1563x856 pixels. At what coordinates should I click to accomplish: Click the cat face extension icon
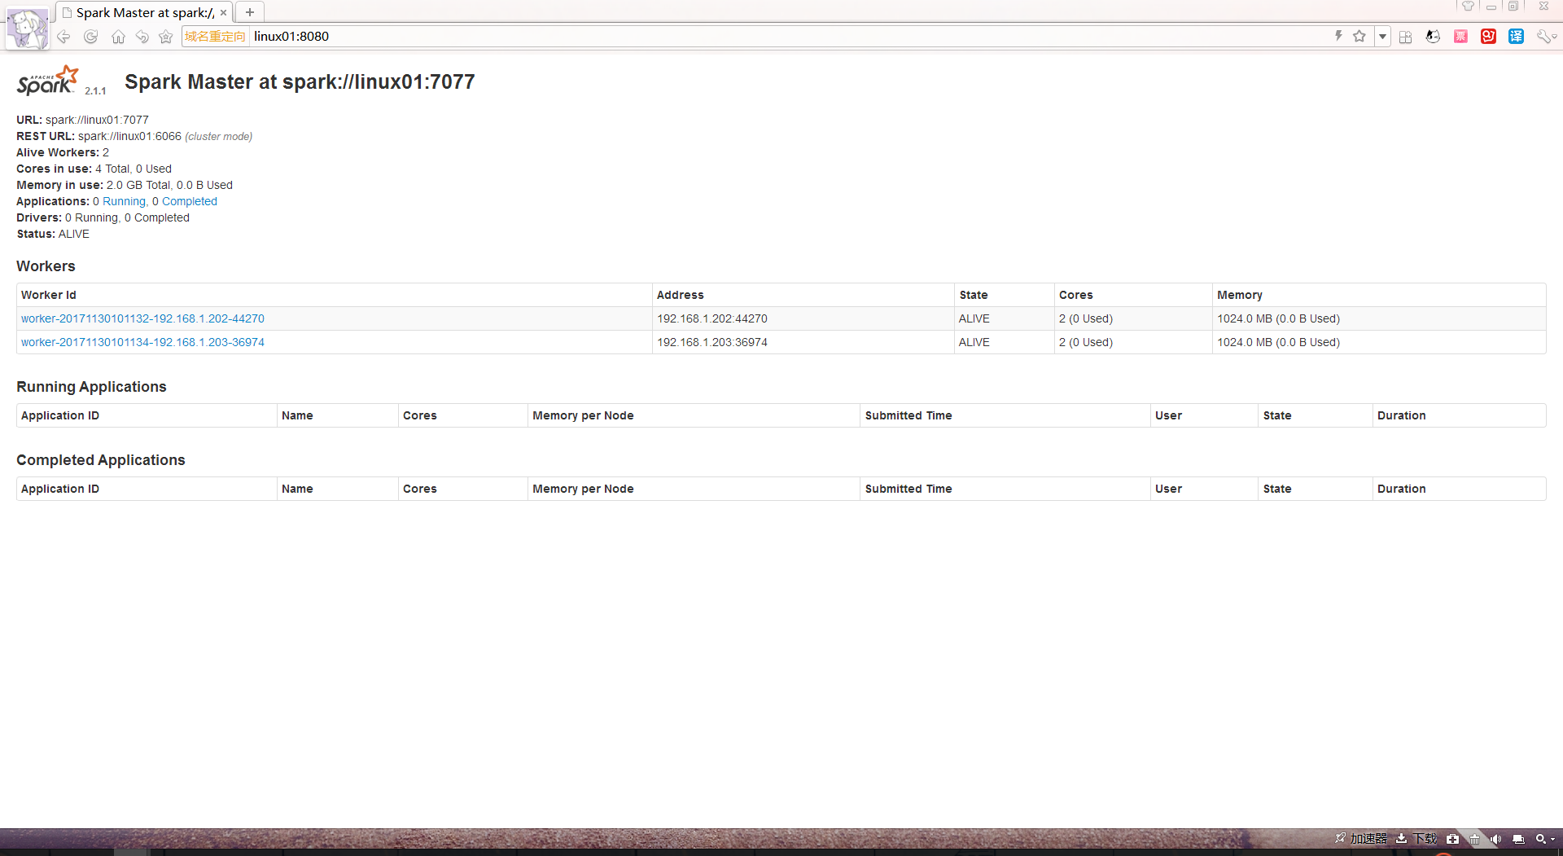click(1433, 37)
